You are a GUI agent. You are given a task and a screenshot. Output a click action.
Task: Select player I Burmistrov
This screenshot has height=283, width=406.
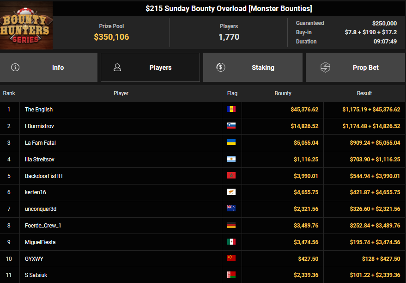pyautogui.click(x=40, y=126)
